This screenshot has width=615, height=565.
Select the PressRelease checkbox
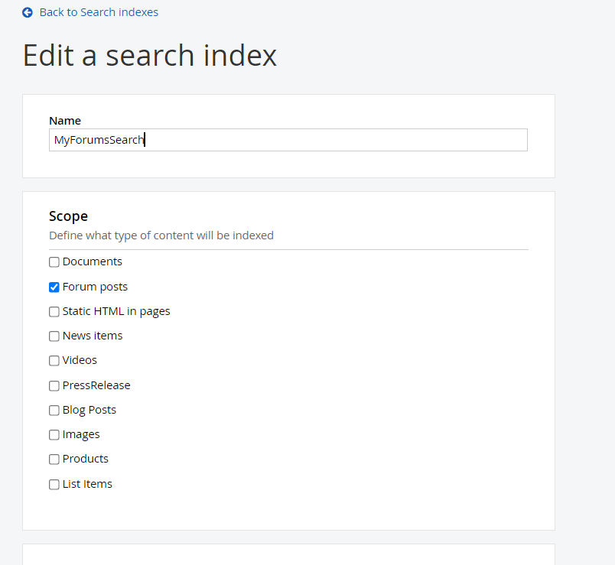click(x=54, y=386)
